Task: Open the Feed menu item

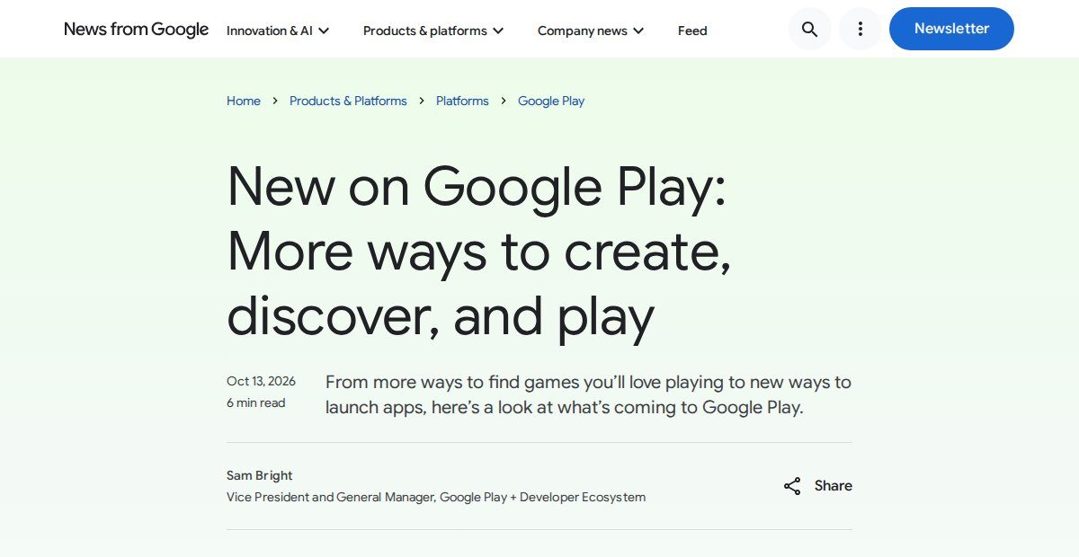Action: (692, 31)
